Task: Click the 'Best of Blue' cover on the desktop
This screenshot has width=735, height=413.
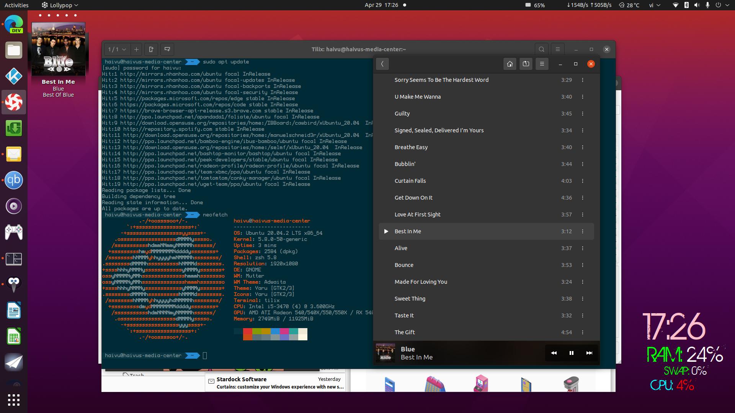Action: [58, 49]
